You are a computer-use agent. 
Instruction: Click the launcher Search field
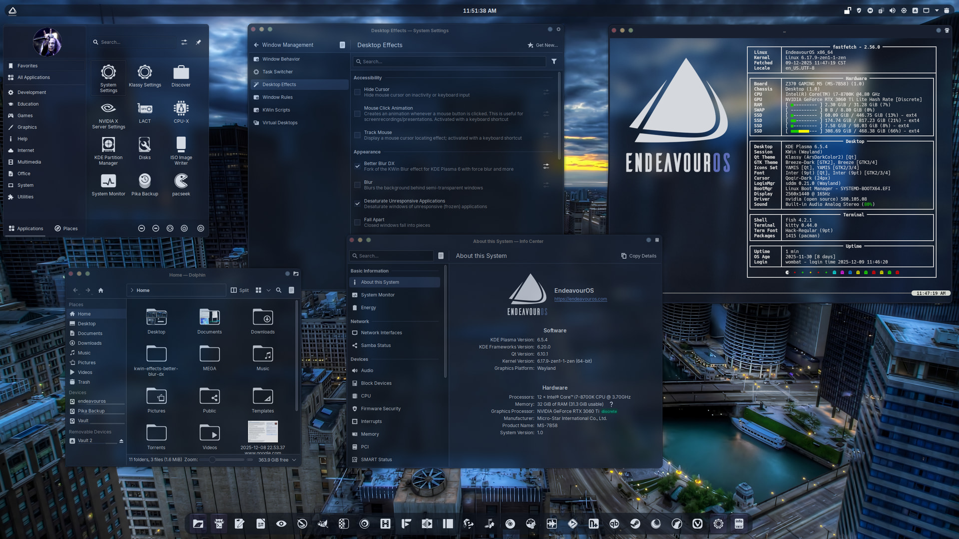[x=133, y=42]
